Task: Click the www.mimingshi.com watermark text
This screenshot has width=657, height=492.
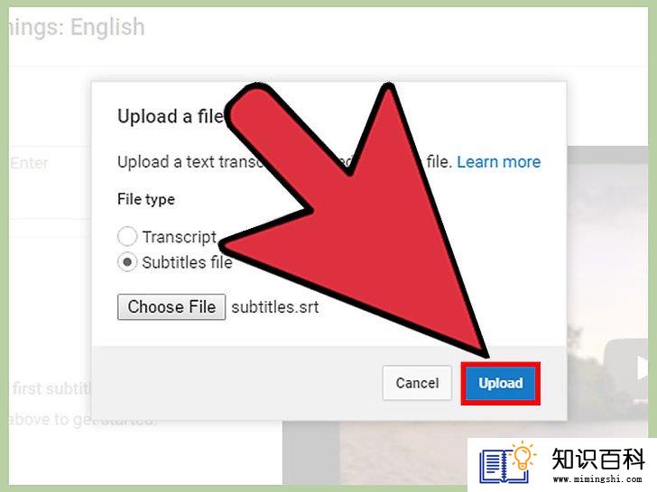Action: click(x=597, y=478)
